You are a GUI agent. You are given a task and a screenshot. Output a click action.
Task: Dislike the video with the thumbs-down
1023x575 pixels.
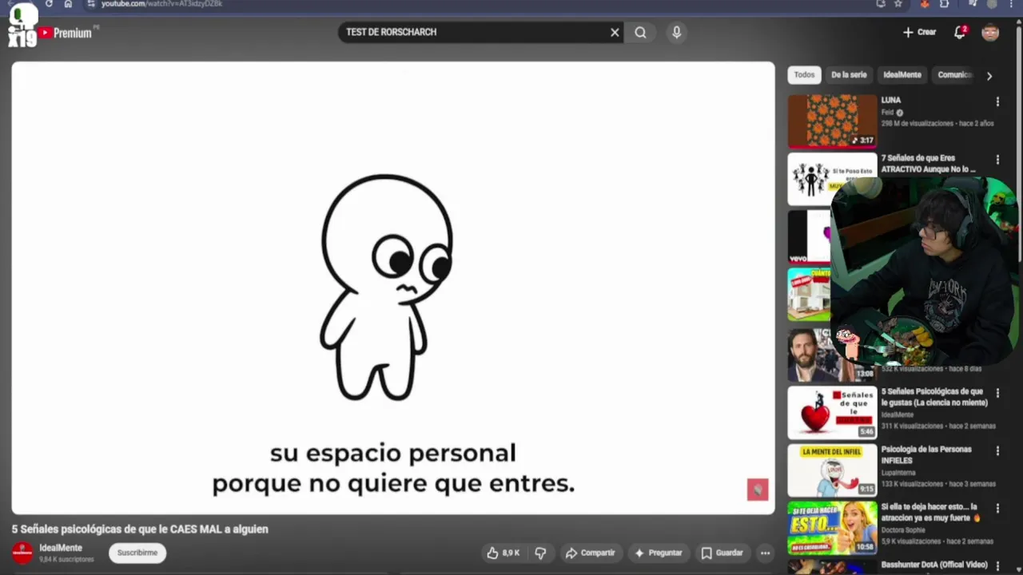[x=540, y=553]
